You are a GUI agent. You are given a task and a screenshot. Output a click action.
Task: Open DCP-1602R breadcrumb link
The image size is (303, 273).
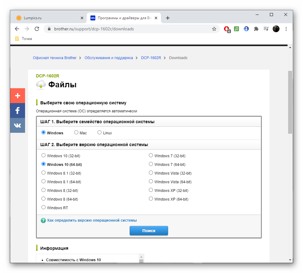tap(151, 58)
